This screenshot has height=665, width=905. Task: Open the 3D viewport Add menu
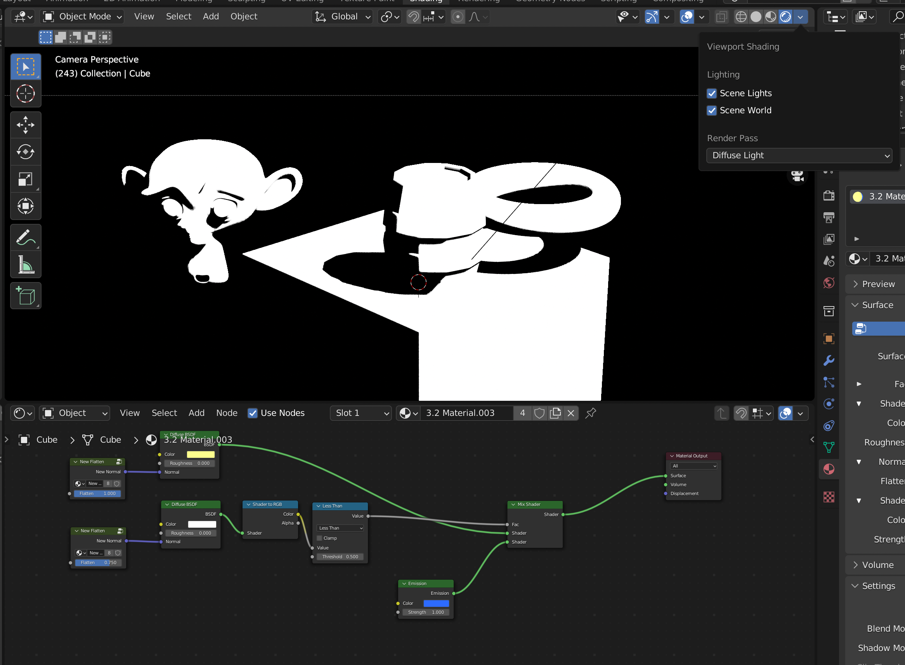click(x=211, y=17)
